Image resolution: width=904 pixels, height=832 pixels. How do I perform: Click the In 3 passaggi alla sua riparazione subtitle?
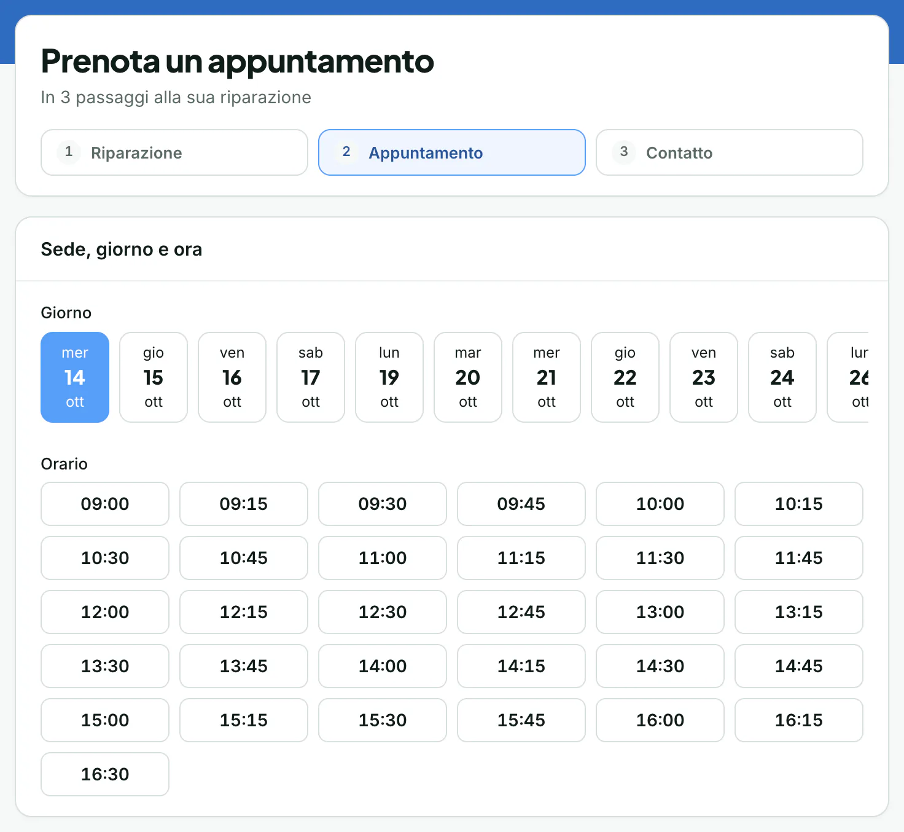point(176,98)
